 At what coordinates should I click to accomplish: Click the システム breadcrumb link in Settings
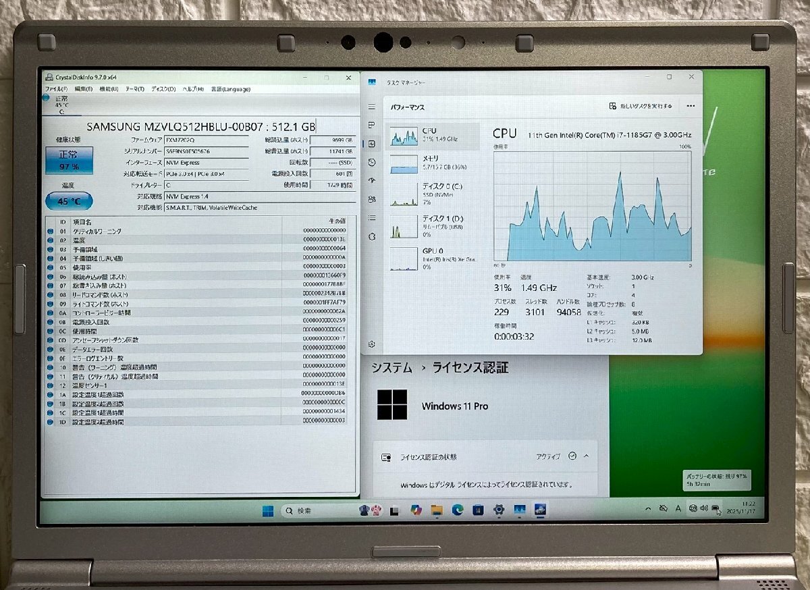(391, 368)
